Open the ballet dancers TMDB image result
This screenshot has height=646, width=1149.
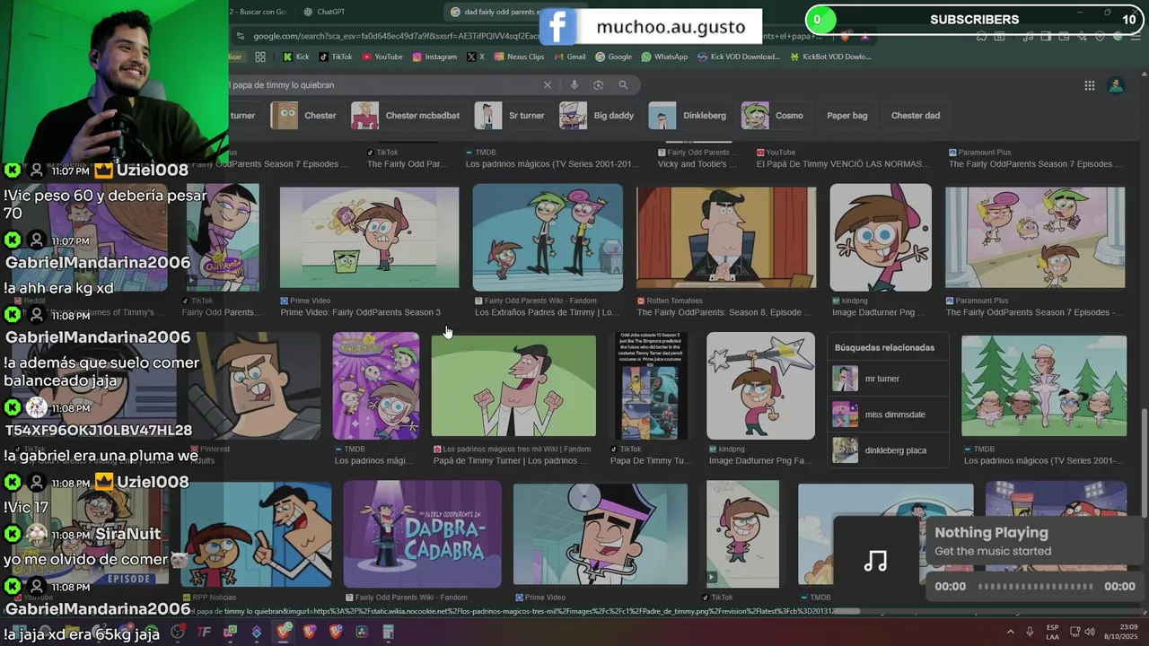click(1044, 386)
